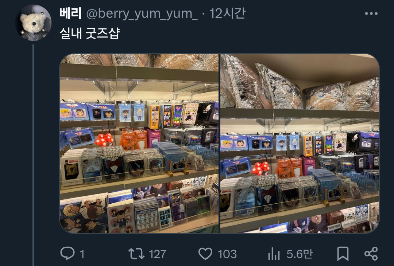Open the reply speech bubble icon
The height and width of the screenshot is (266, 394).
pyautogui.click(x=67, y=253)
